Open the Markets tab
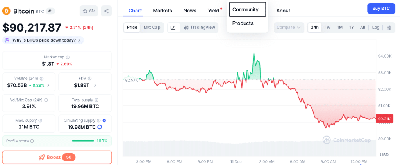This screenshot has width=400, height=165. click(x=162, y=11)
